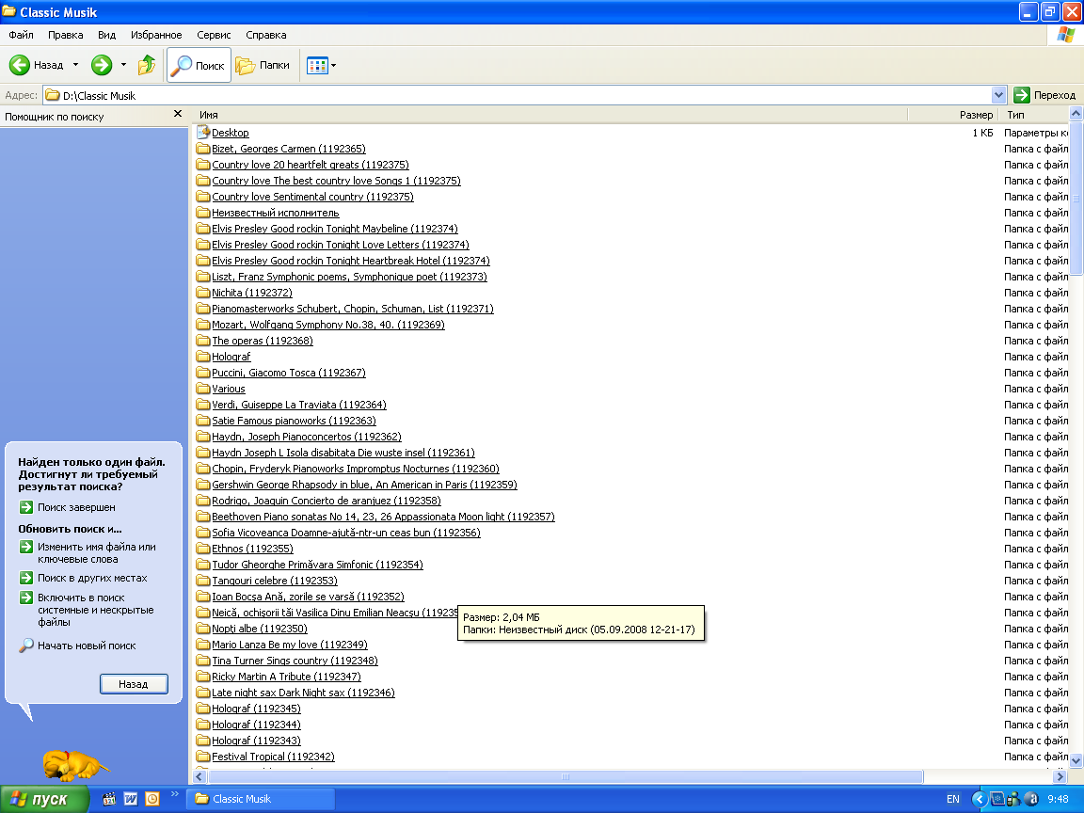Select folder icon for Country love 20 heartfelt greats
The height and width of the screenshot is (813, 1084).
202,165
